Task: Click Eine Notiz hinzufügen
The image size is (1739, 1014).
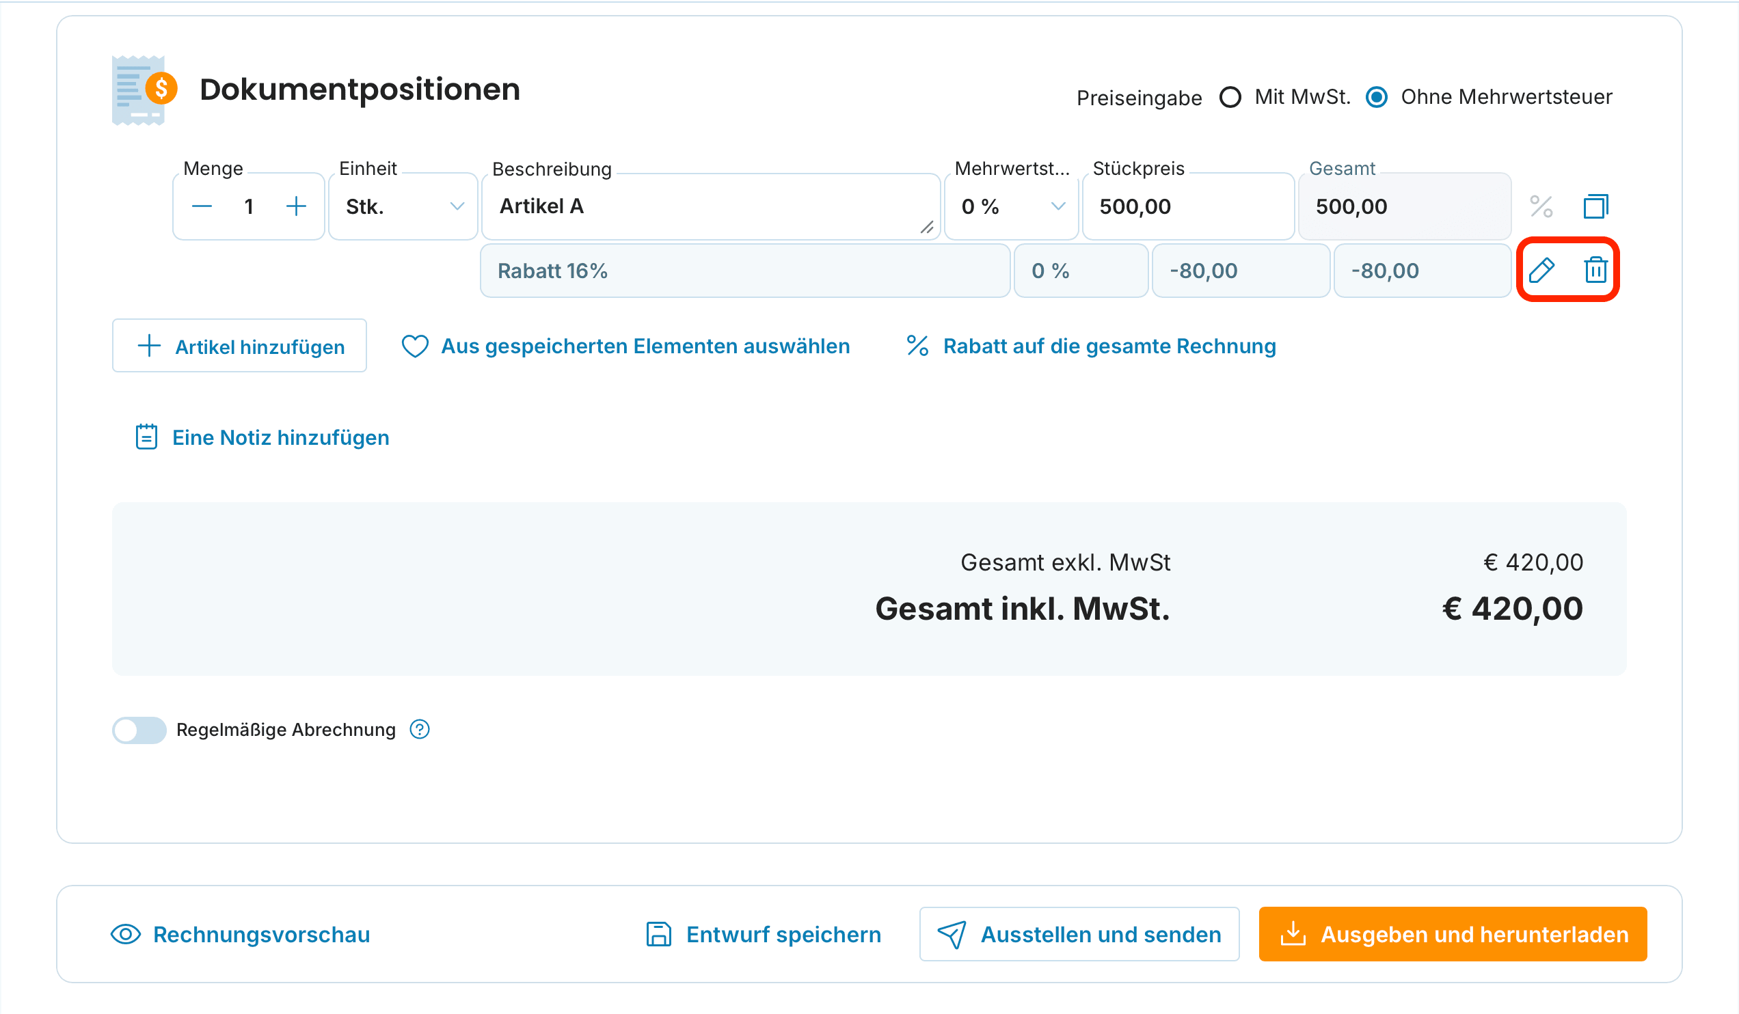Action: 262,437
